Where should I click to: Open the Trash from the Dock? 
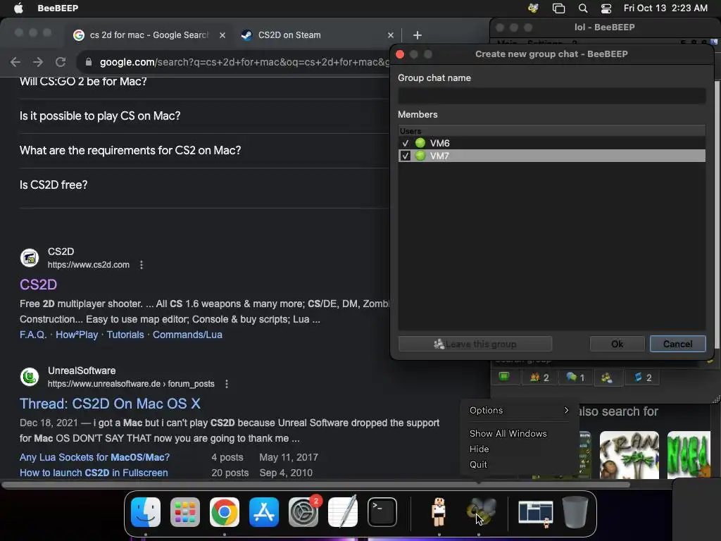pos(575,511)
